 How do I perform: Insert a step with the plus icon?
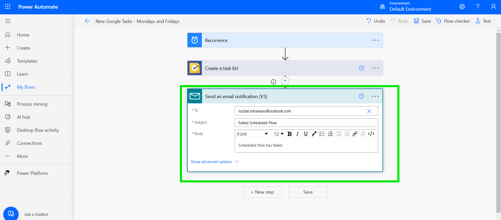tap(285, 81)
